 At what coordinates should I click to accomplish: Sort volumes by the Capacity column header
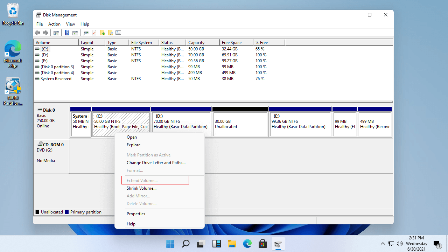(x=202, y=43)
